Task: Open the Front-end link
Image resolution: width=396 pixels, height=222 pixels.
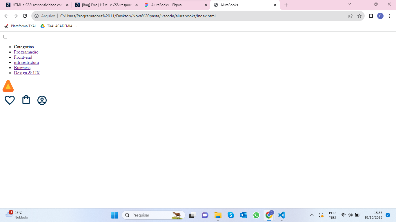Action: (23, 57)
